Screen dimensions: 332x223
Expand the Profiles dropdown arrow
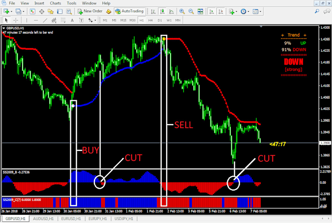point(23,11)
